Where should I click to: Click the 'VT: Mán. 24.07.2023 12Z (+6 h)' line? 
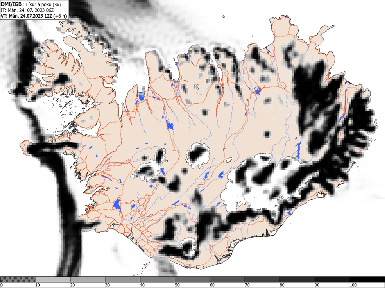33,16
